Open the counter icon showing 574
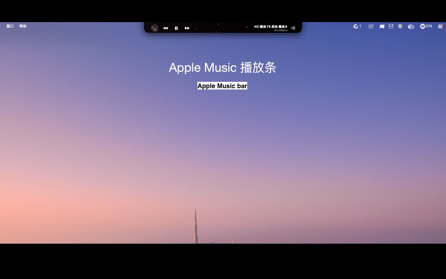The image size is (446, 279). [425, 26]
